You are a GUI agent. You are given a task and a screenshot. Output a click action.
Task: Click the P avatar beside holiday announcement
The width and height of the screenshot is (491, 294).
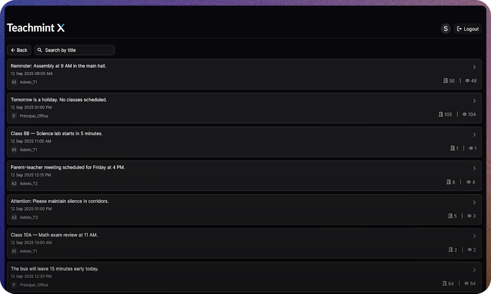click(x=14, y=116)
